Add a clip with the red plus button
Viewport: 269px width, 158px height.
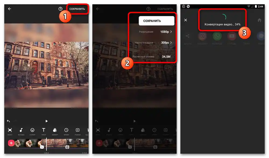(x=11, y=143)
